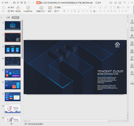
Task: Open Settings (设置) at side panel bottom
Action: 132,82
